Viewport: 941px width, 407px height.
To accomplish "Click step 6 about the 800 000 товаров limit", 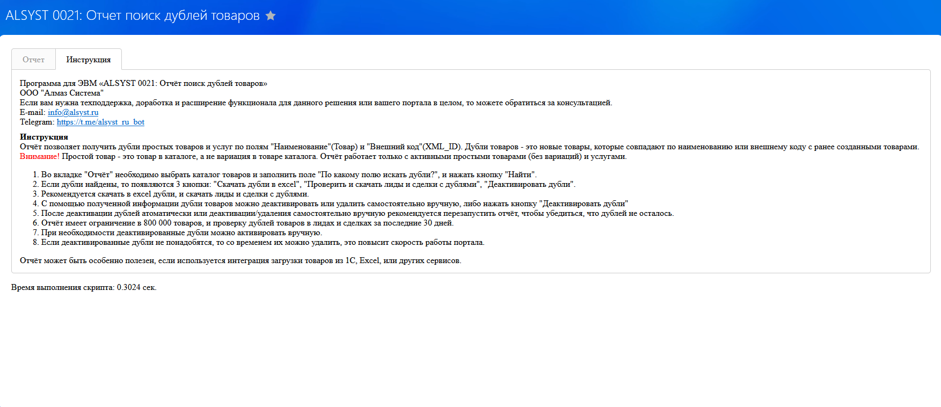I will [247, 223].
